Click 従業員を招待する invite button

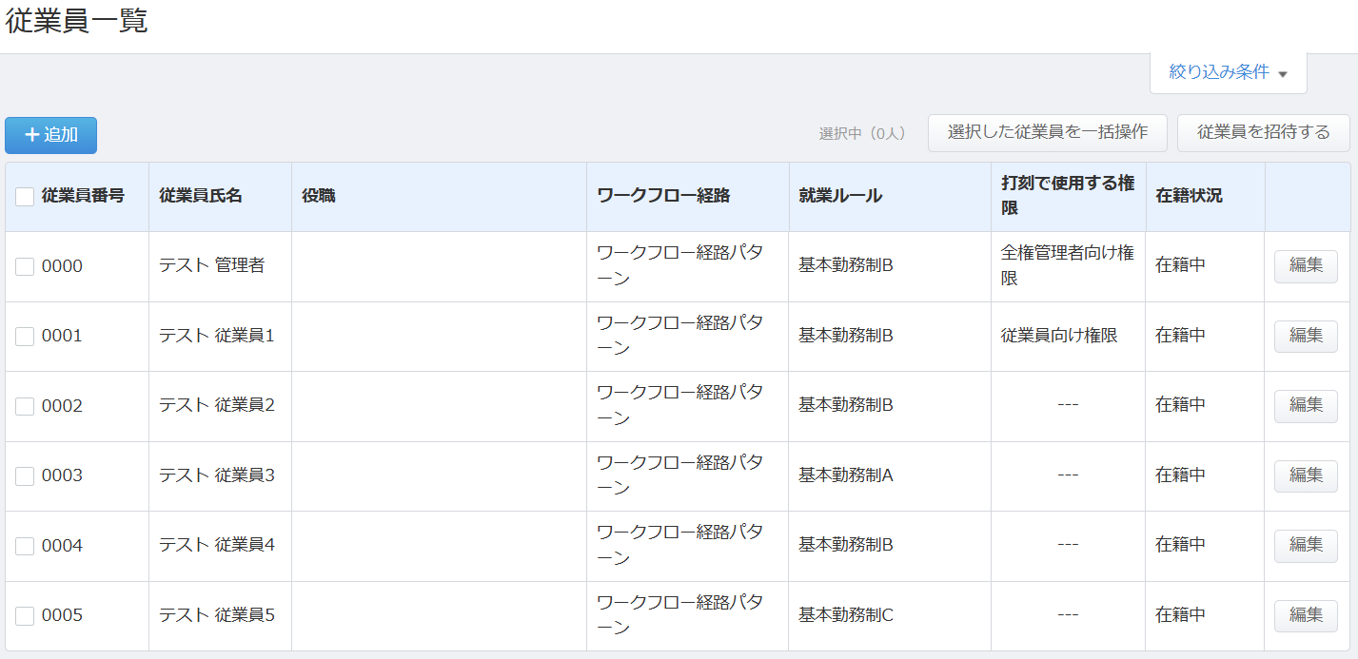[1263, 133]
